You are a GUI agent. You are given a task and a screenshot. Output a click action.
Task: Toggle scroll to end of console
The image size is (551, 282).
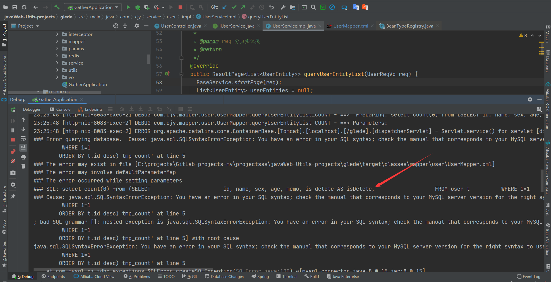coord(23,147)
